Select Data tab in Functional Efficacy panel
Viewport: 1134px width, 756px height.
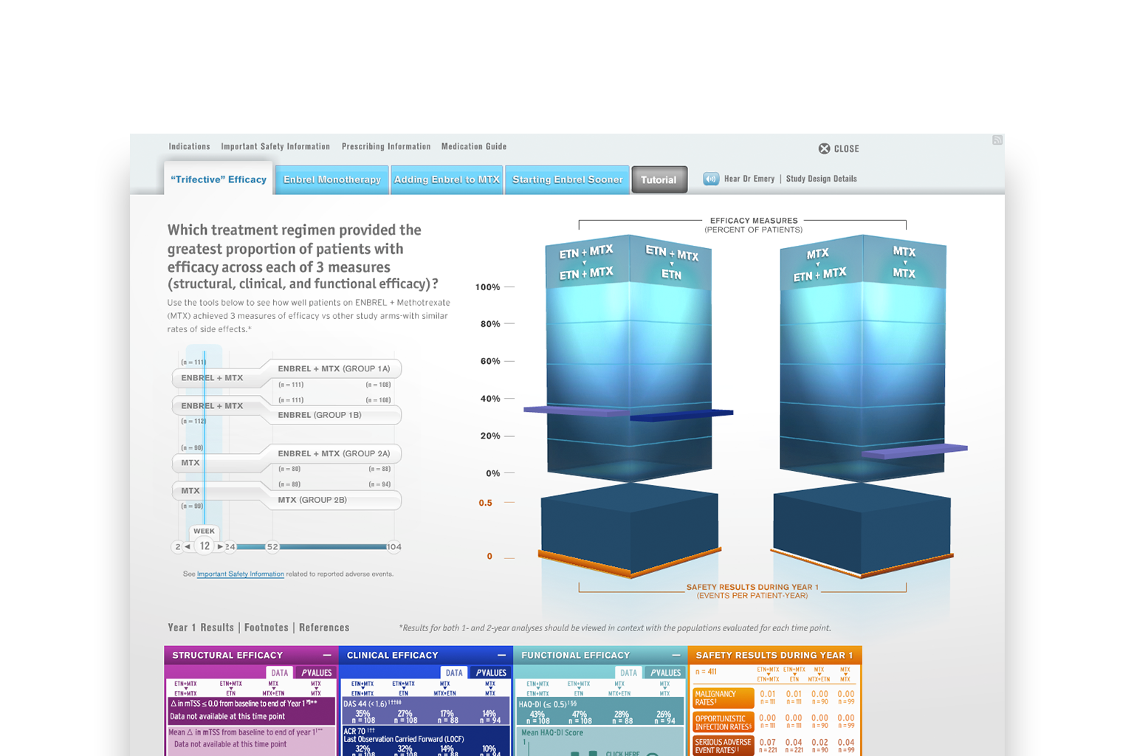click(x=628, y=673)
